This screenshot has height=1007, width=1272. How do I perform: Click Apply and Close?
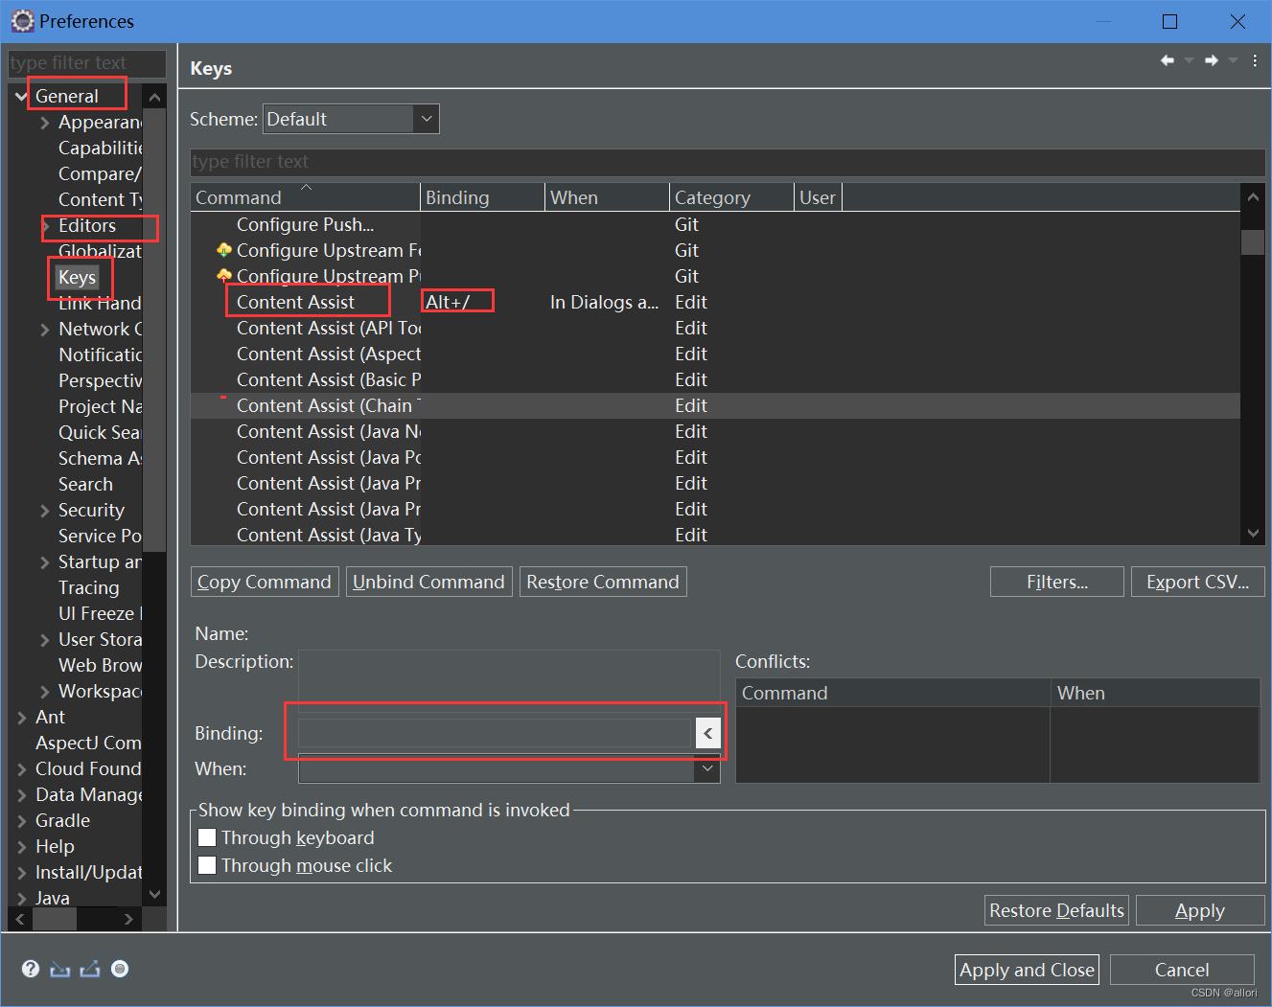click(x=1026, y=969)
